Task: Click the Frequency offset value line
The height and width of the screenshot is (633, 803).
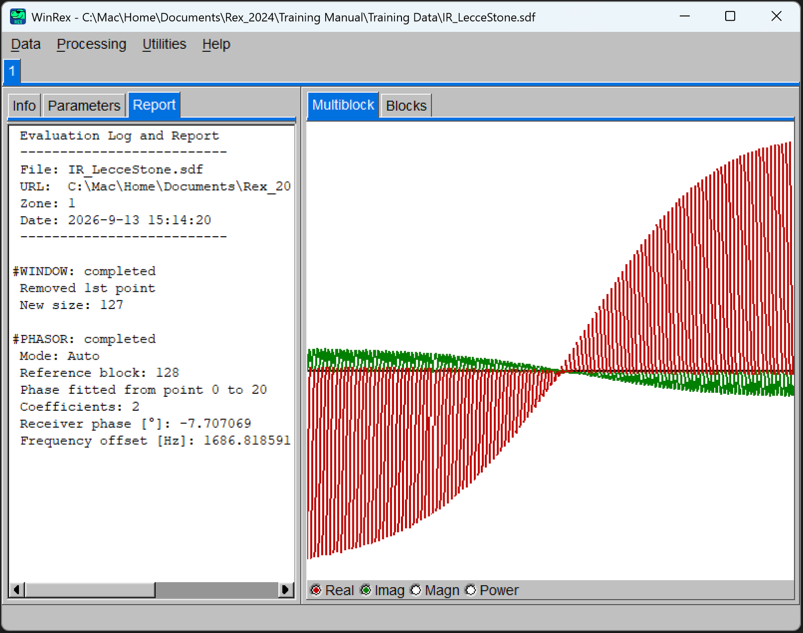Action: (155, 441)
